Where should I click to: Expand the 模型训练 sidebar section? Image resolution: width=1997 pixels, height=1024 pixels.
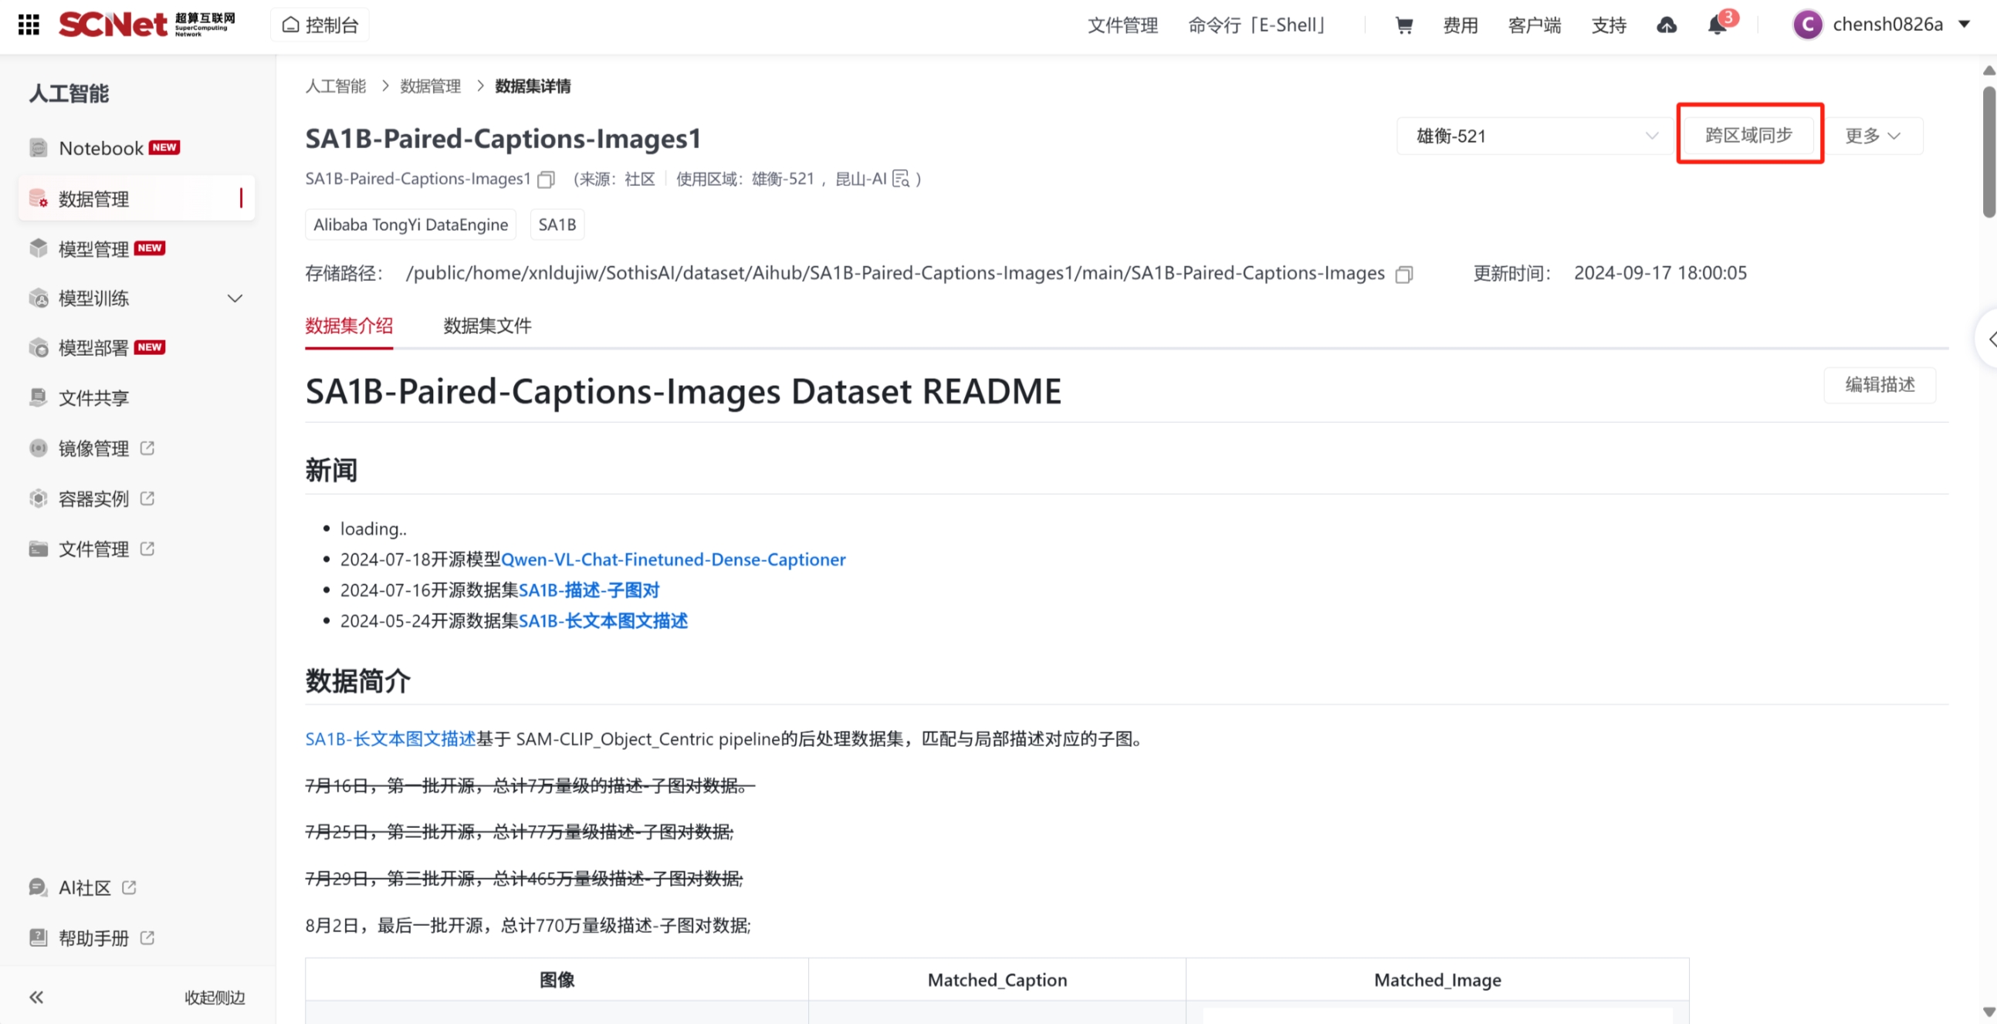pos(235,299)
